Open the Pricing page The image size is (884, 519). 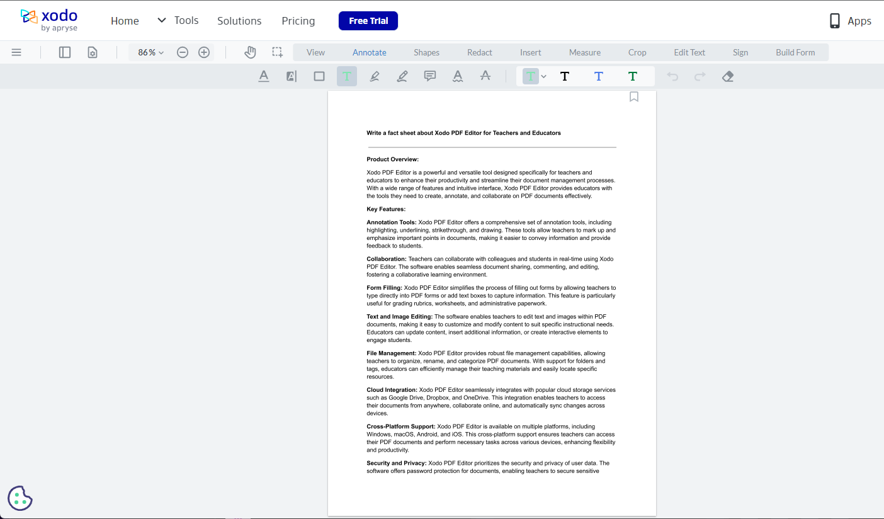pos(298,21)
